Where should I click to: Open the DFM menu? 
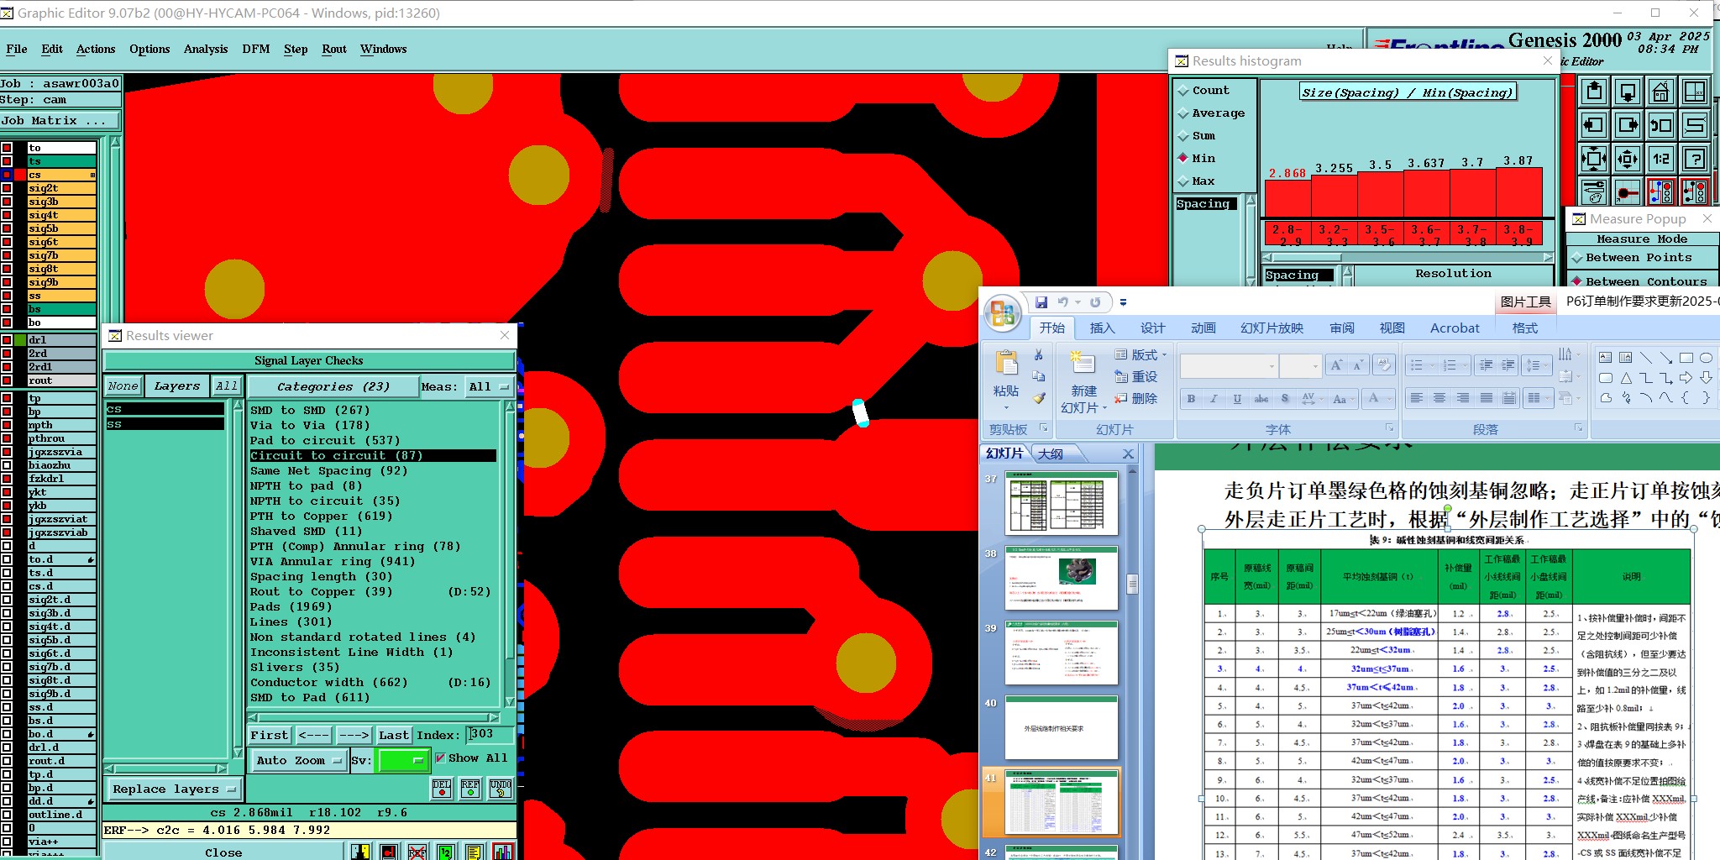pyautogui.click(x=255, y=49)
